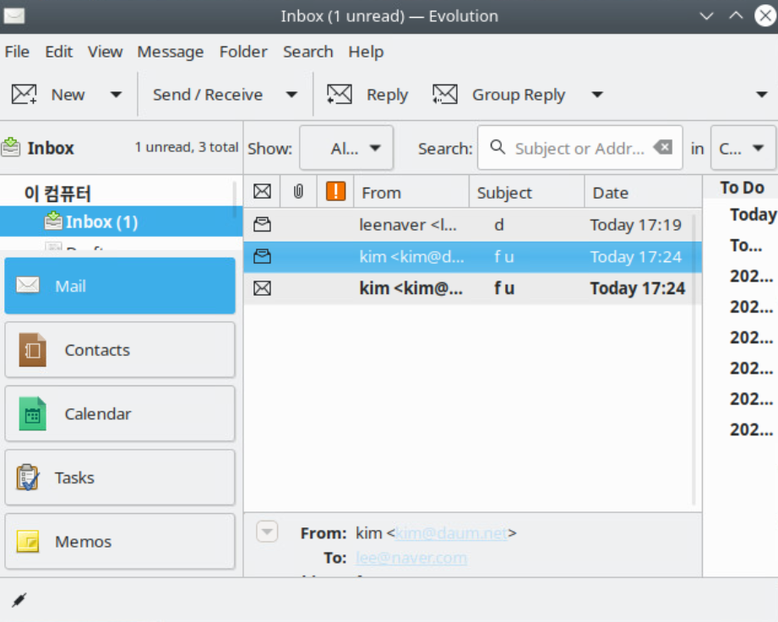Image resolution: width=778 pixels, height=622 pixels.
Task: Sort messages by Subject column
Action: tap(526, 192)
